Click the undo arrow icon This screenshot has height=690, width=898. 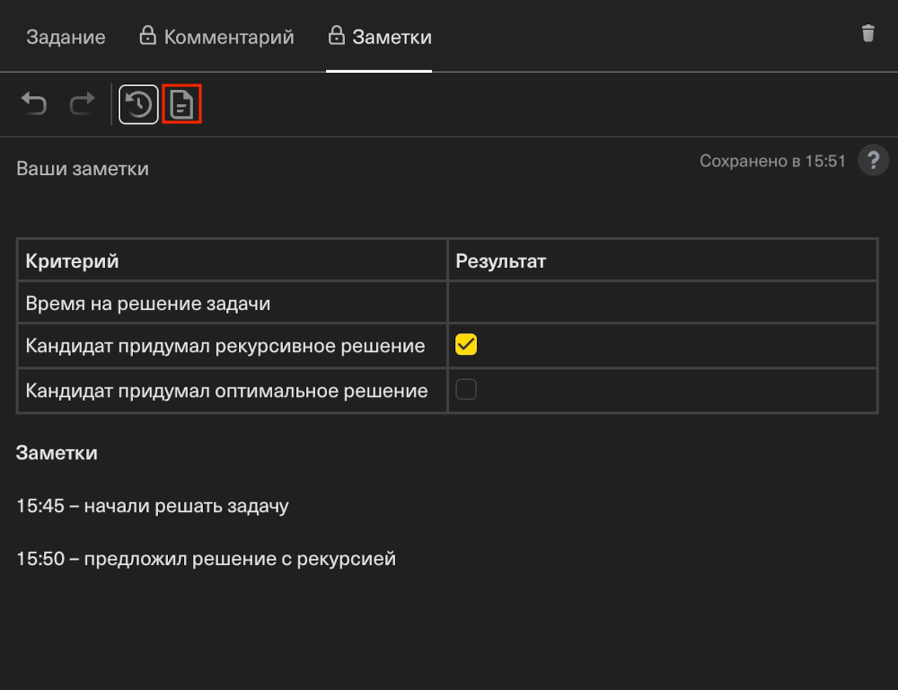tap(34, 103)
